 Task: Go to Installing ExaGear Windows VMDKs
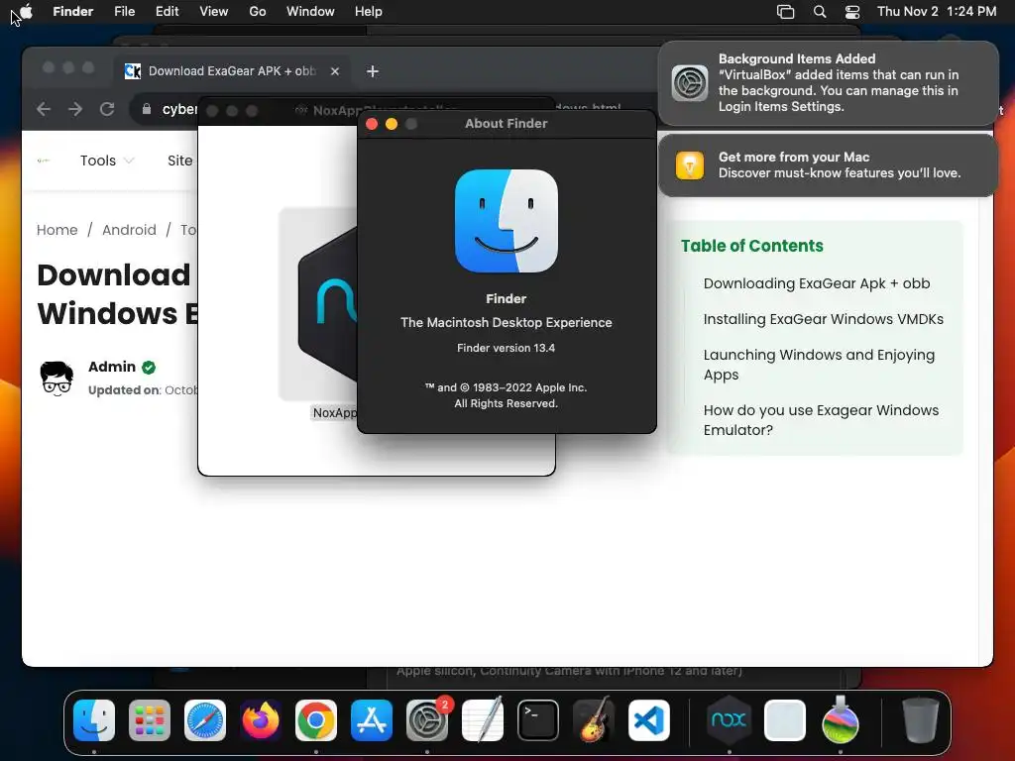click(824, 319)
